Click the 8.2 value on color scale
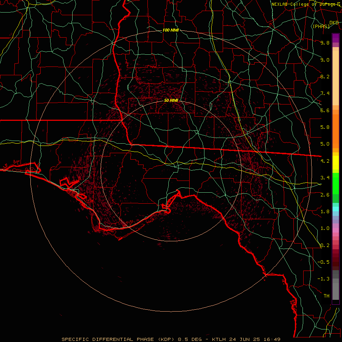The height and width of the screenshot is (342, 342). tap(325, 76)
